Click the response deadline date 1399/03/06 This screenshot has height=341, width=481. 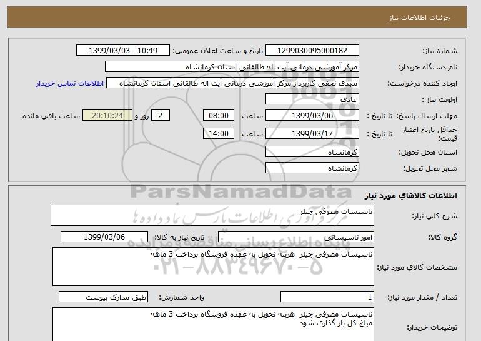tap(312, 116)
